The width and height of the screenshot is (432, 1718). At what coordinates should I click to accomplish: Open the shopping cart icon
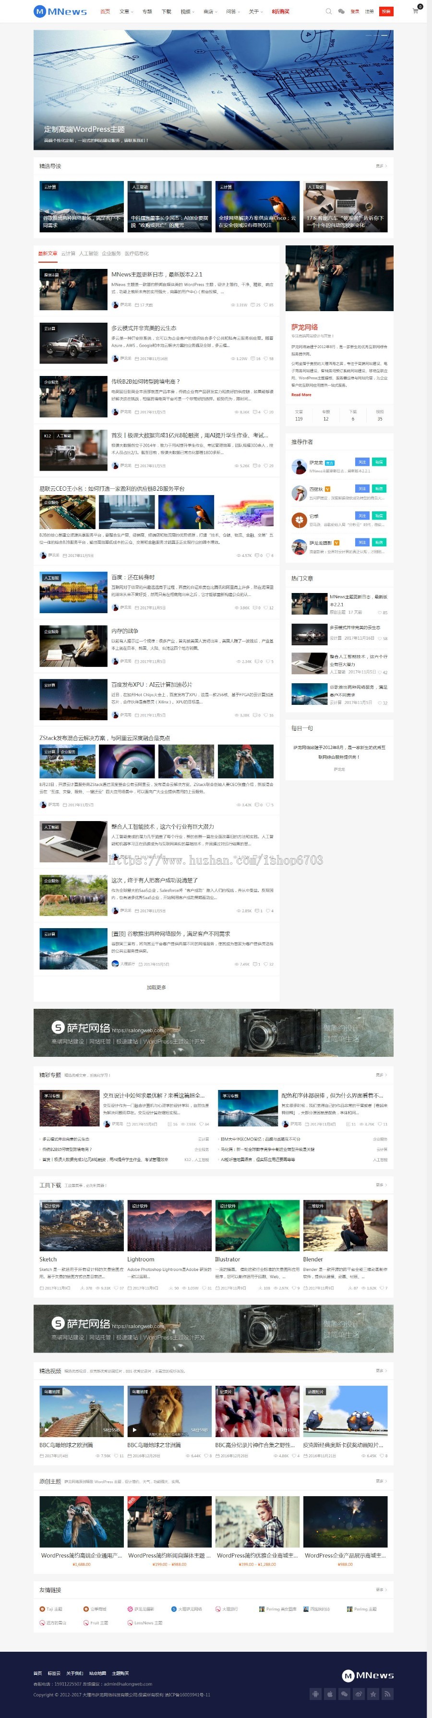point(415,11)
